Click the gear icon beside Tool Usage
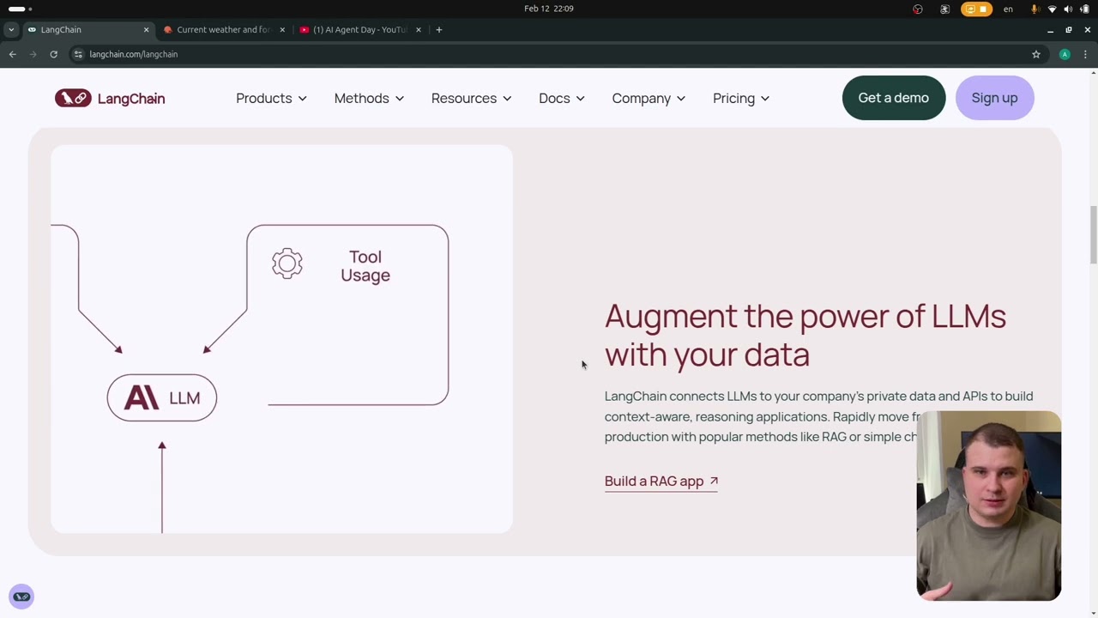 tap(287, 264)
